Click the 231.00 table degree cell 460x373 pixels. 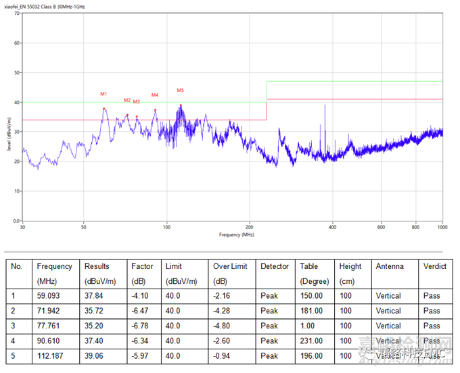pyautogui.click(x=312, y=341)
